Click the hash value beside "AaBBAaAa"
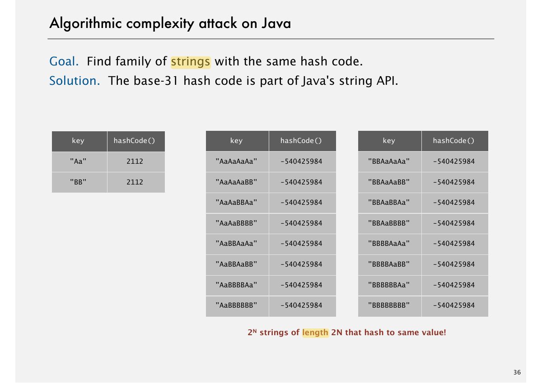The image size is (542, 383). tap(303, 244)
